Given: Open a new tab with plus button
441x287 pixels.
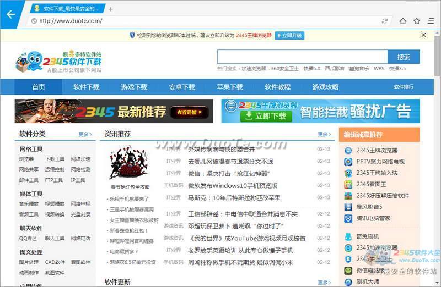Looking at the screenshot, I should 111,9.
